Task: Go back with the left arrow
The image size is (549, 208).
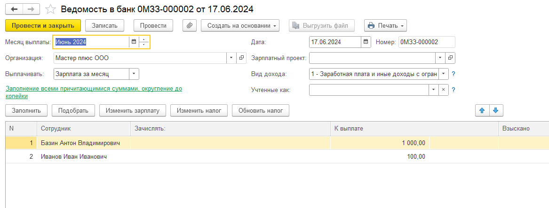Action: (x=15, y=9)
